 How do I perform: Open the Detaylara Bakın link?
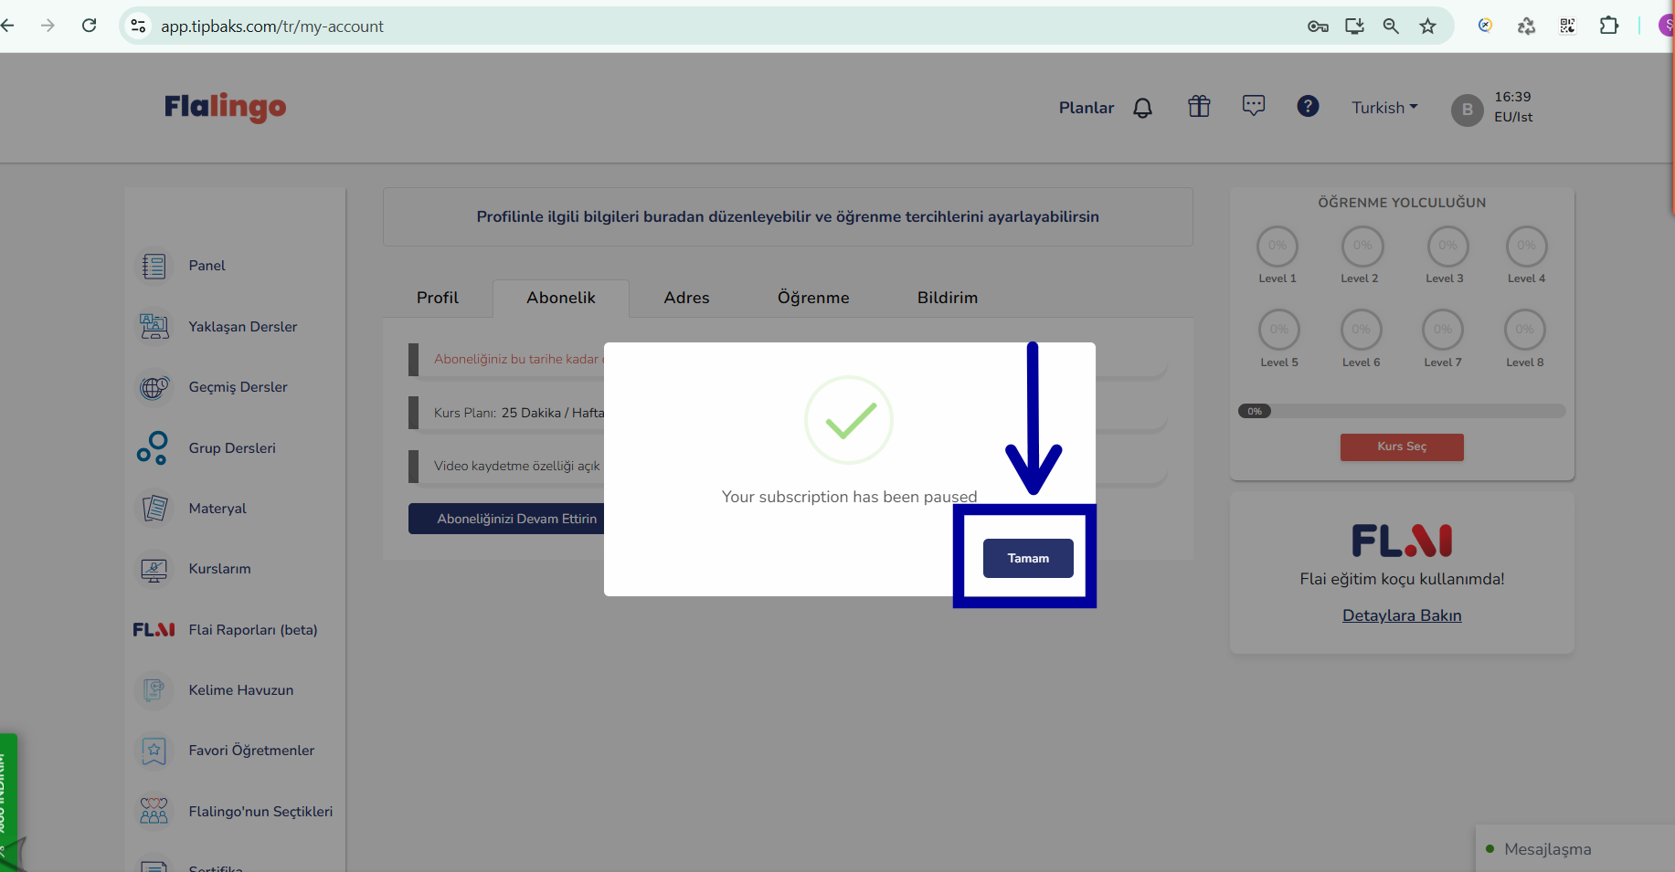[1402, 615]
